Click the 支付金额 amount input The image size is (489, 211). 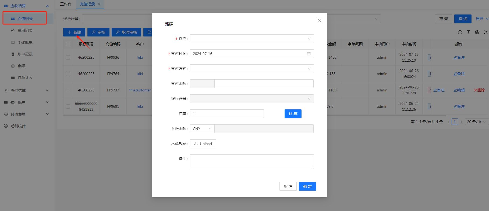pos(264,84)
